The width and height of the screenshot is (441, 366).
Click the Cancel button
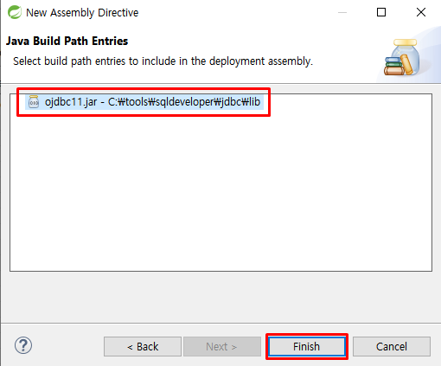392,346
